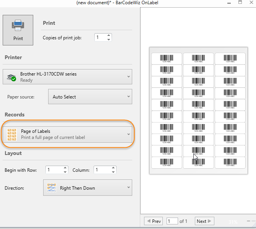Open the Direction Right Then Down dropdown
256x229 pixels.
coord(87,188)
